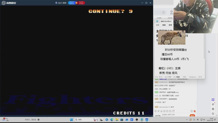
Task: Click the MonstarSky113 来了 chat entry
Action: click(x=164, y=107)
